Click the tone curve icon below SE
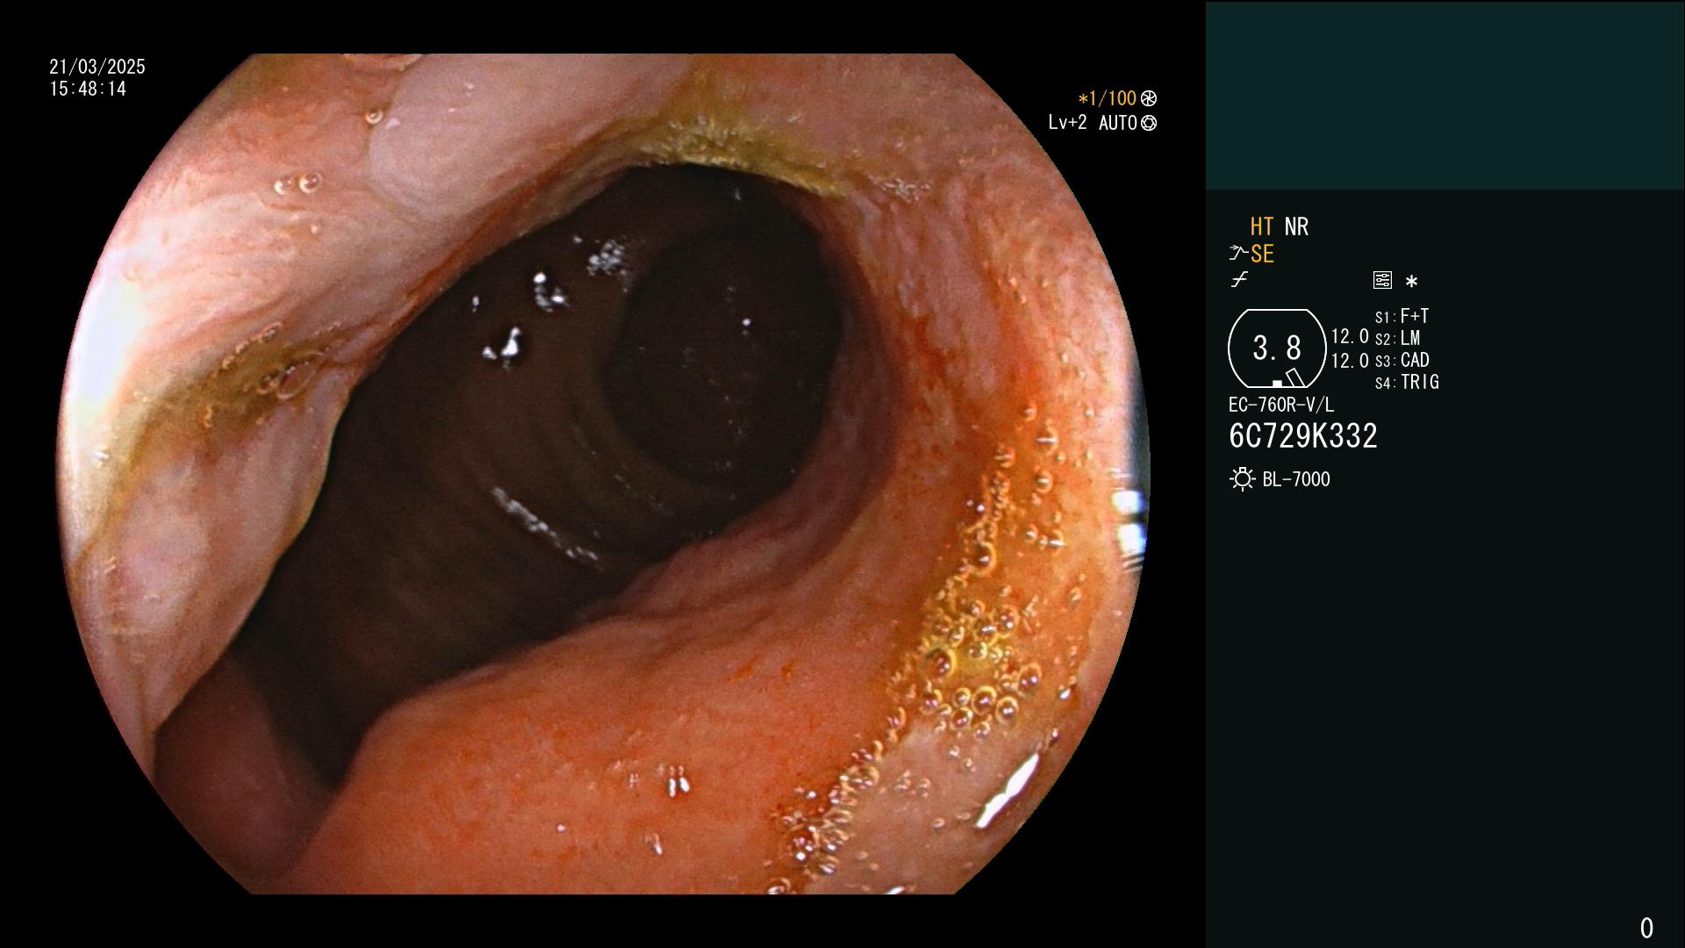1685x948 pixels. tap(1239, 280)
